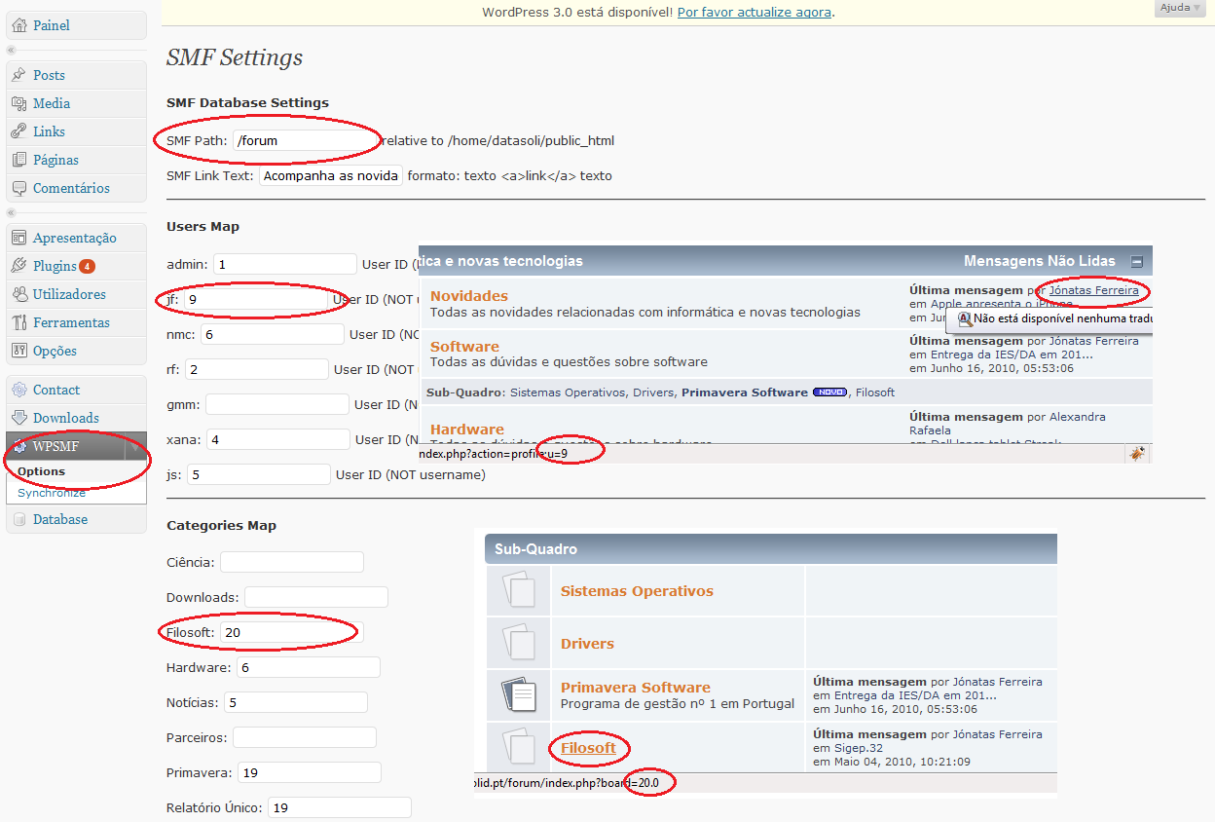Click the Utilizadores users icon

[x=19, y=294]
